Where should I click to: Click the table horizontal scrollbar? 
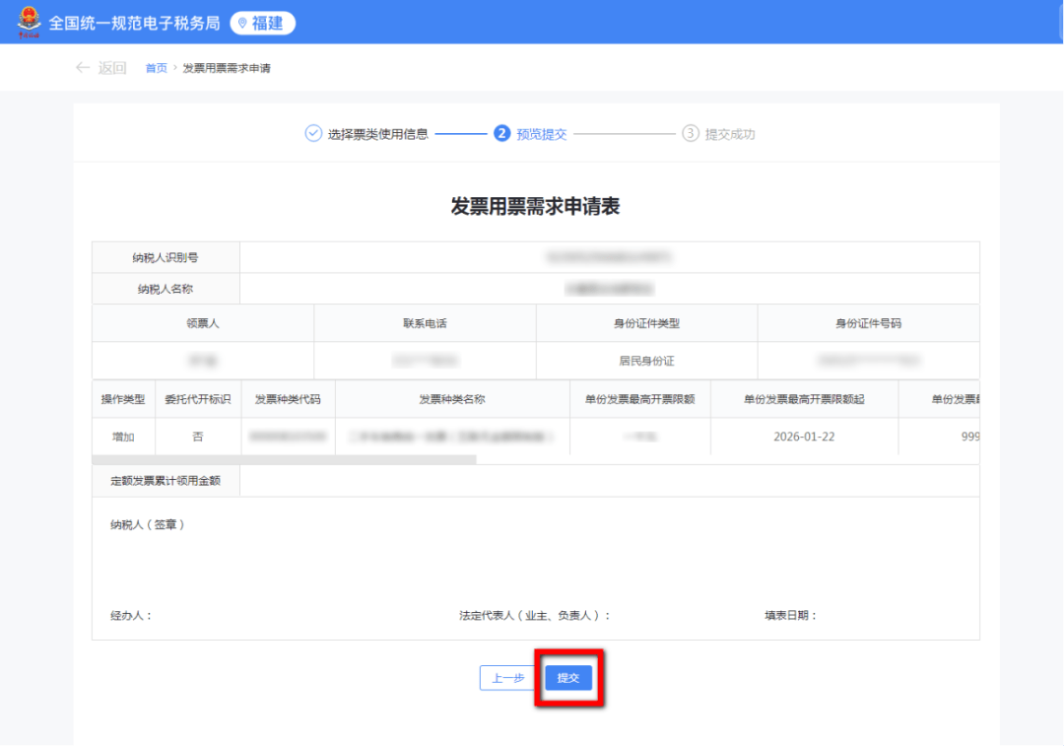(x=284, y=459)
